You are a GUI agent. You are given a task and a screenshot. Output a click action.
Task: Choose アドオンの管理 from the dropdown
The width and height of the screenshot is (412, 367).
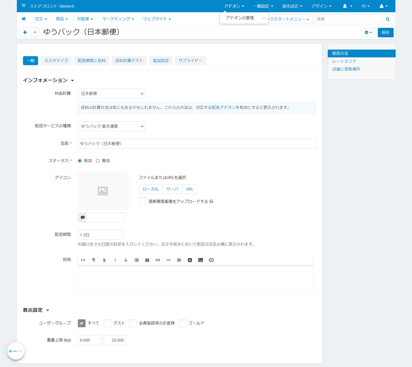[244, 18]
